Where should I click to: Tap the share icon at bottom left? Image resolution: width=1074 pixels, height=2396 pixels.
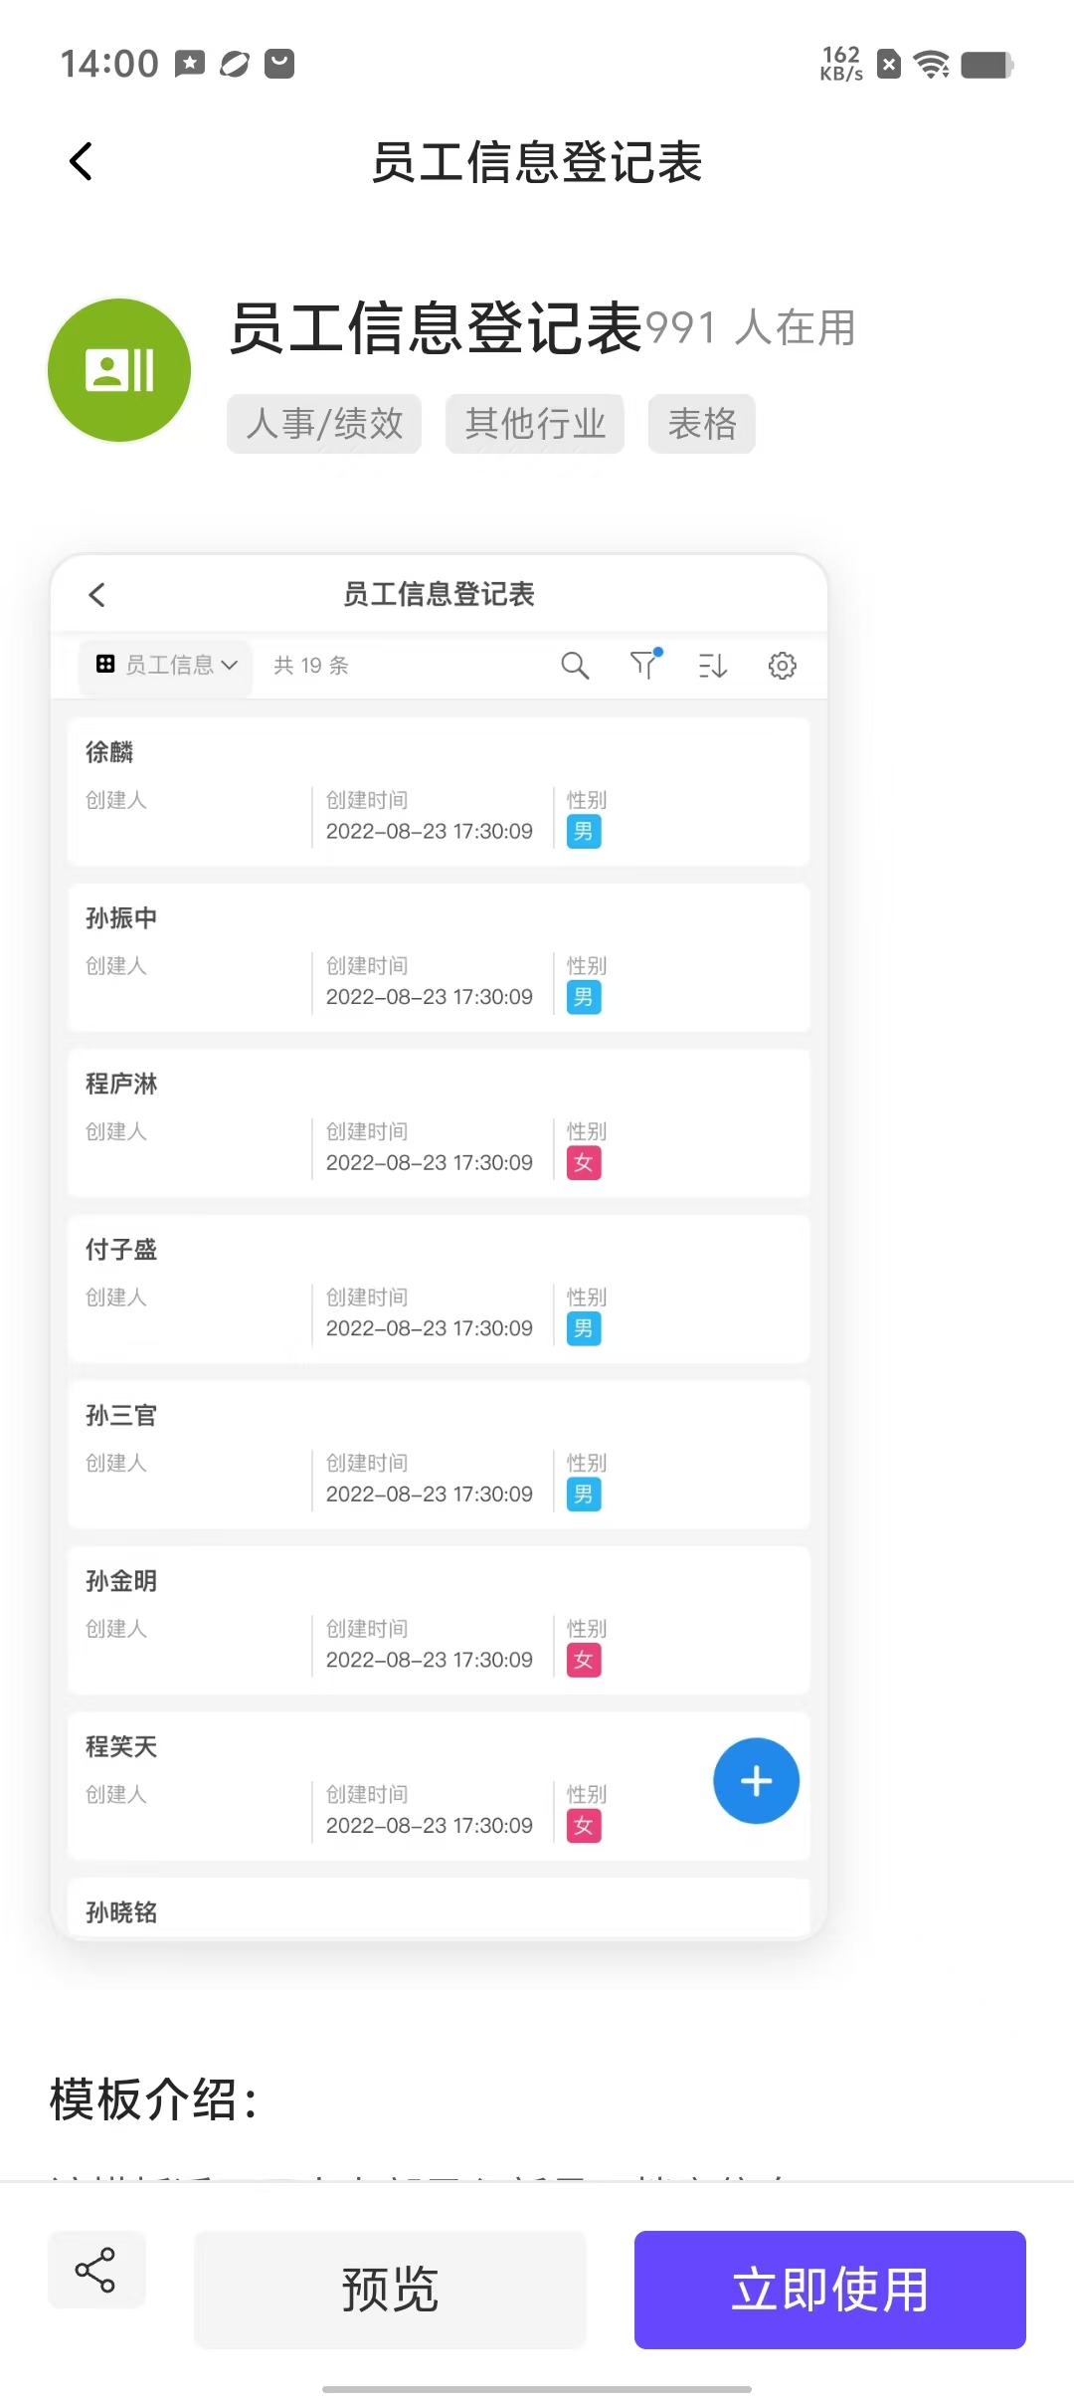[x=96, y=2271]
